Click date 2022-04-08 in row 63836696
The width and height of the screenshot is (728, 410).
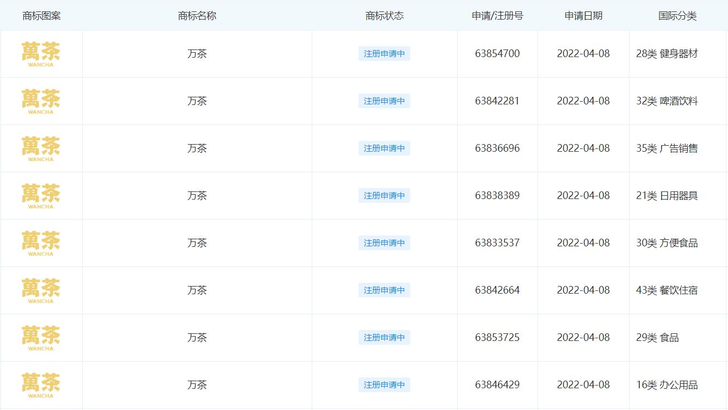pos(583,148)
